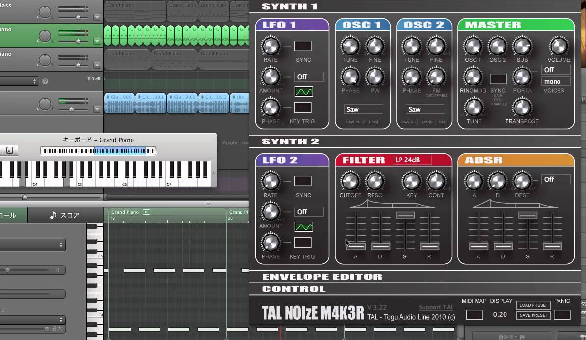The image size is (586, 340).
Task: Open the Support TAL link
Action: tap(436, 307)
